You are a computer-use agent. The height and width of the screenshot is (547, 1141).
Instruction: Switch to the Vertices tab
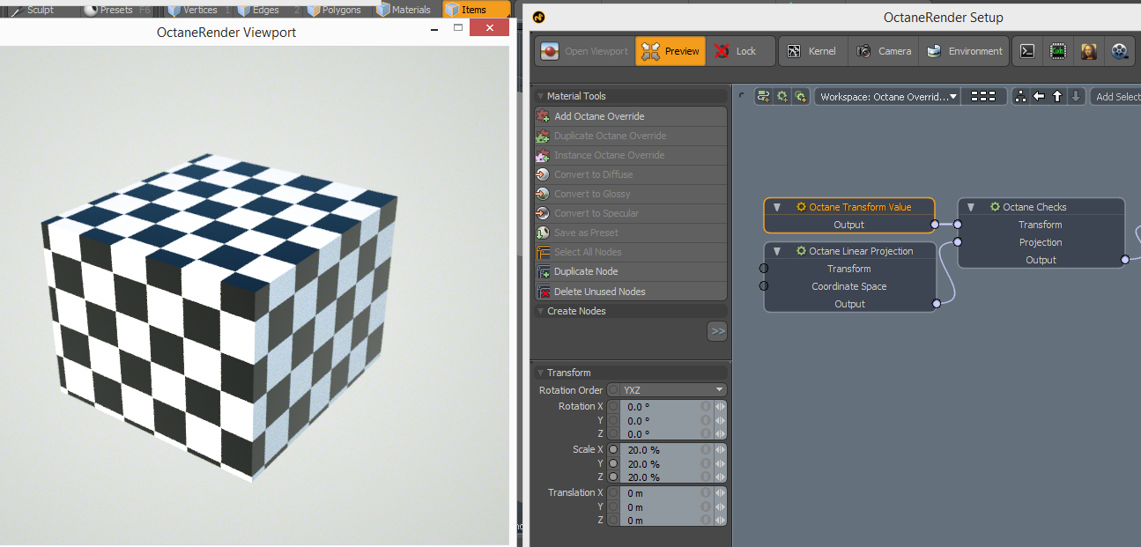(199, 10)
